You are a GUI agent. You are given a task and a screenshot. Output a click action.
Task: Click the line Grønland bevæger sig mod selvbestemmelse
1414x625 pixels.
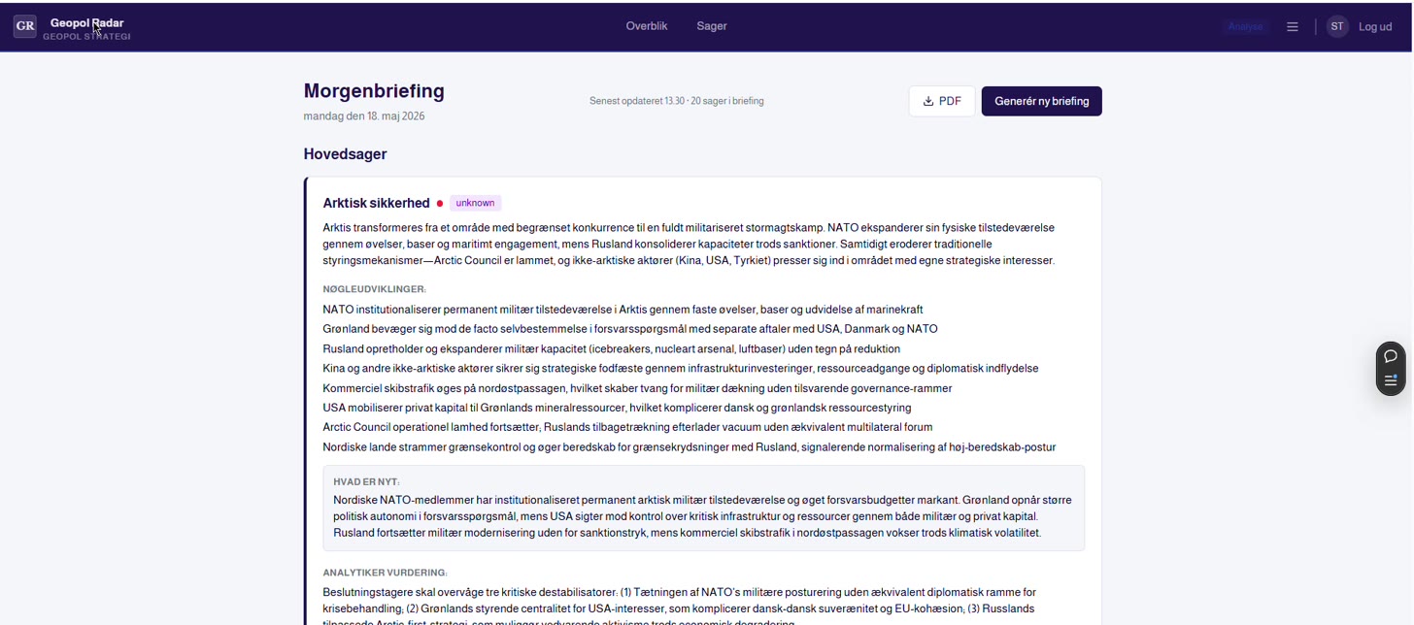(630, 329)
